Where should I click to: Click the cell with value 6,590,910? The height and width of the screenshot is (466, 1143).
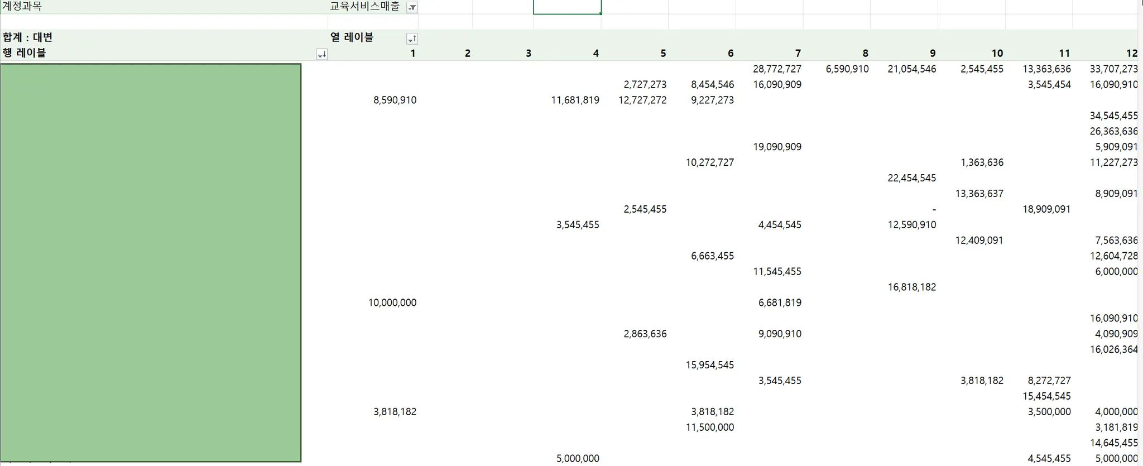pos(847,69)
